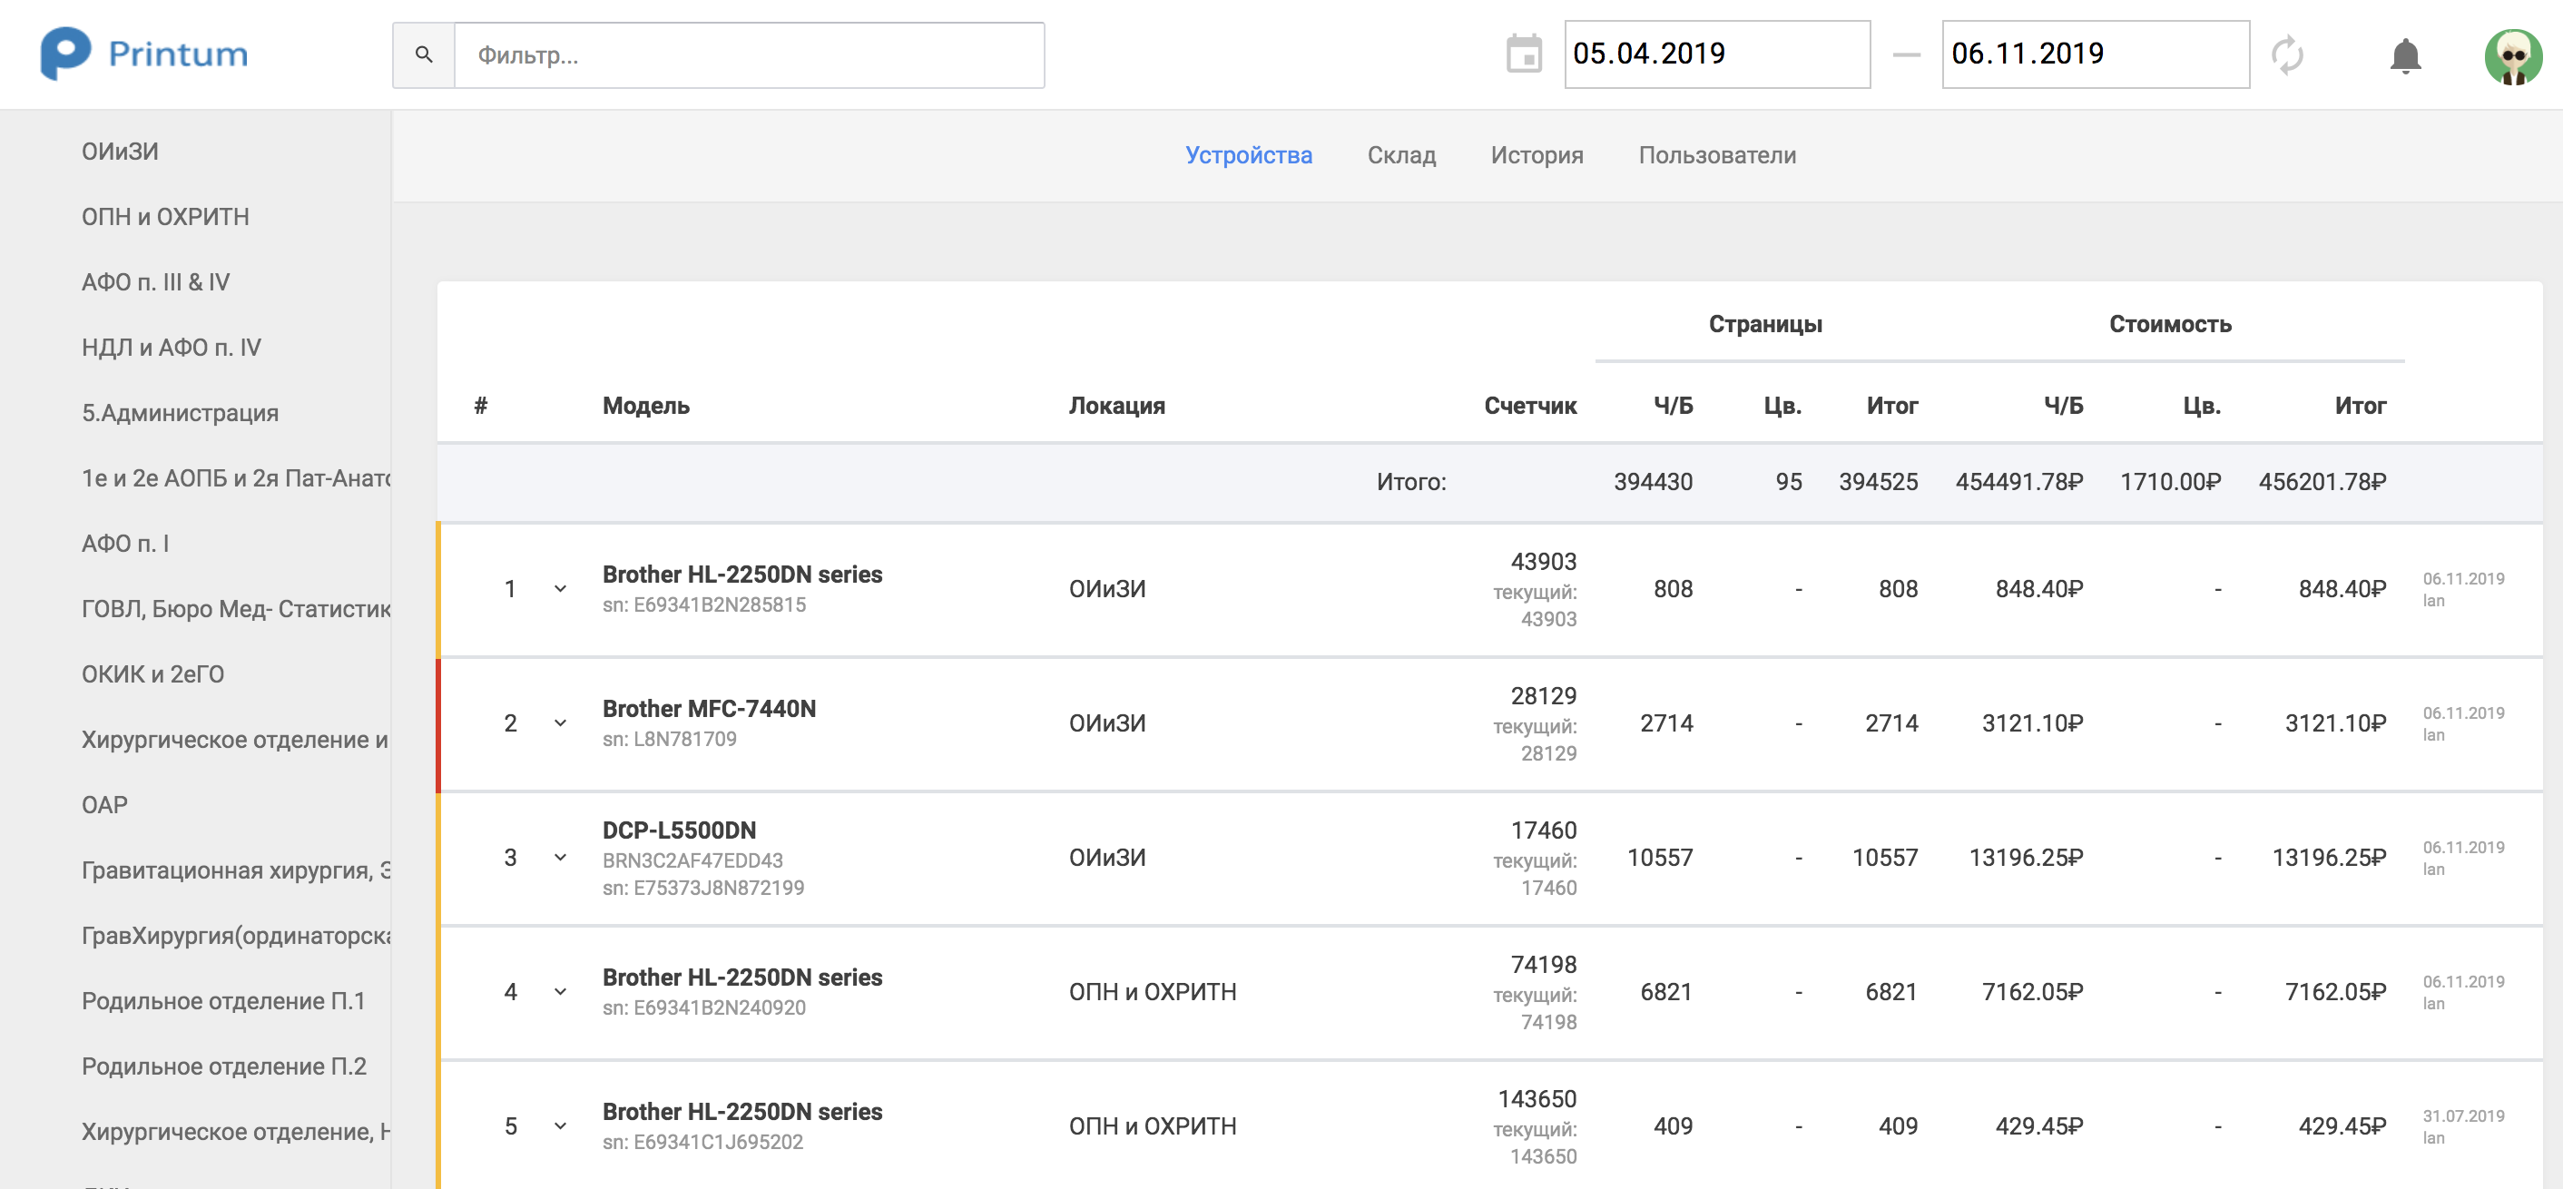Click DCP-L5500DN model name
The width and height of the screenshot is (2563, 1189).
pos(679,830)
